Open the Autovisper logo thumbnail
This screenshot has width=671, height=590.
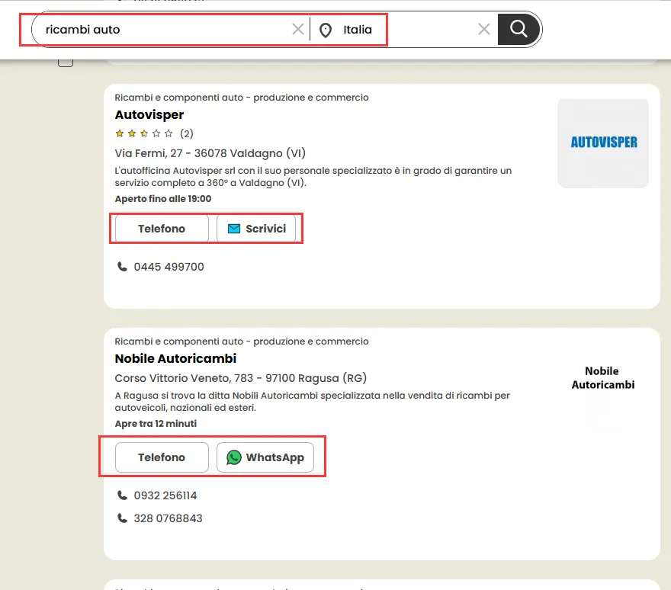pos(602,143)
